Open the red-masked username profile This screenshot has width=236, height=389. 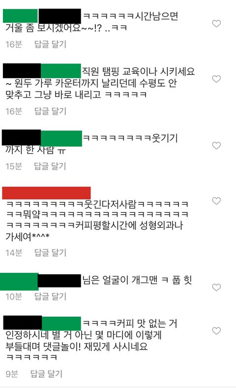click(x=46, y=193)
